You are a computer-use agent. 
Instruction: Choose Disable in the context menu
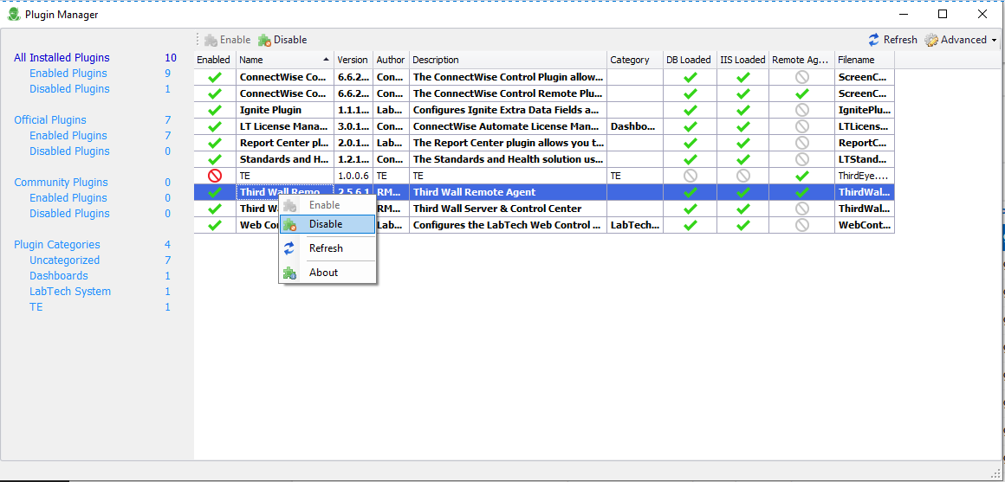pos(327,224)
